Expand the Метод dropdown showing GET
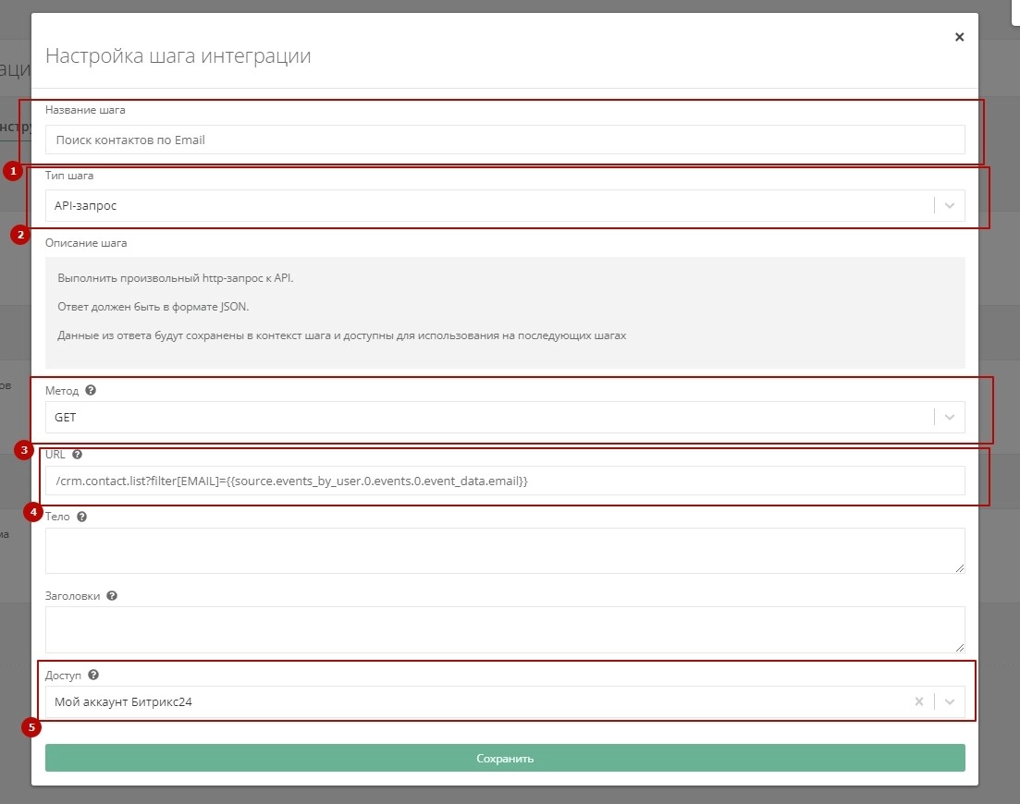Viewport: 1020px width, 804px height. [x=948, y=417]
